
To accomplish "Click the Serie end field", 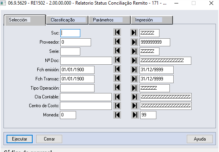I will 149,52.
